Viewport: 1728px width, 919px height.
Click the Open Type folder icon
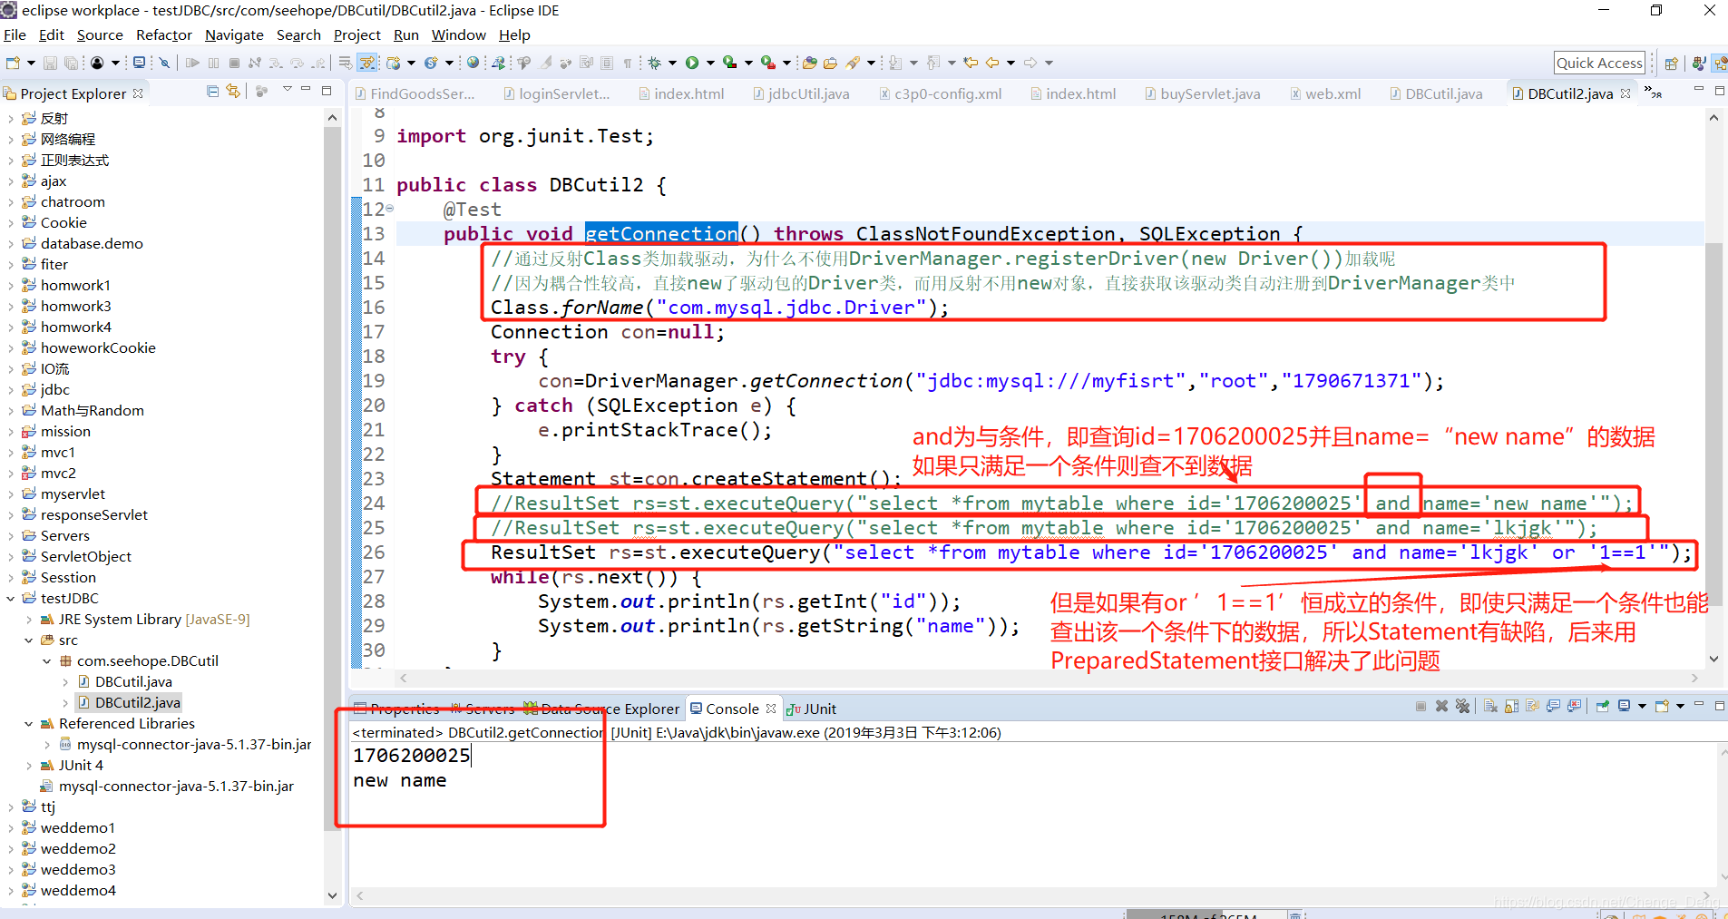coord(809,63)
